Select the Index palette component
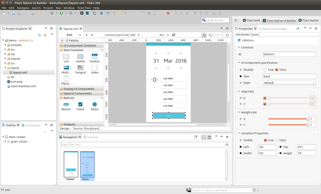The height and width of the screenshot is (194, 321). tap(94, 69)
